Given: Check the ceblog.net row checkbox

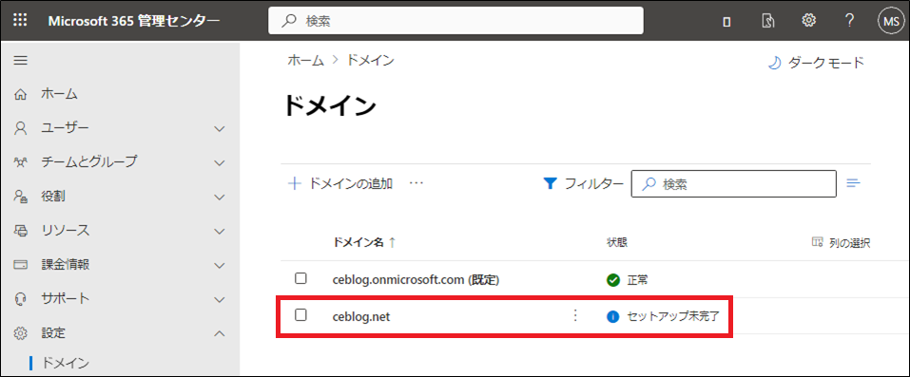Looking at the screenshot, I should click(300, 315).
